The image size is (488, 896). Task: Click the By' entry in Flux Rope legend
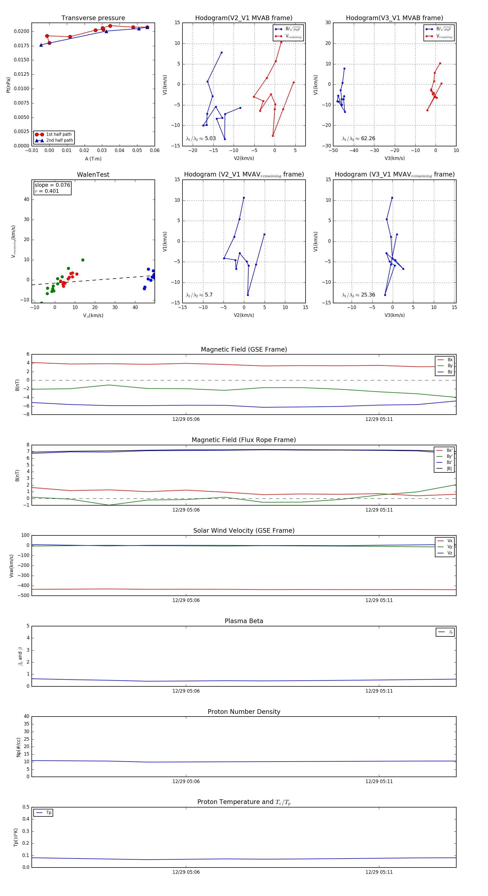point(445,456)
